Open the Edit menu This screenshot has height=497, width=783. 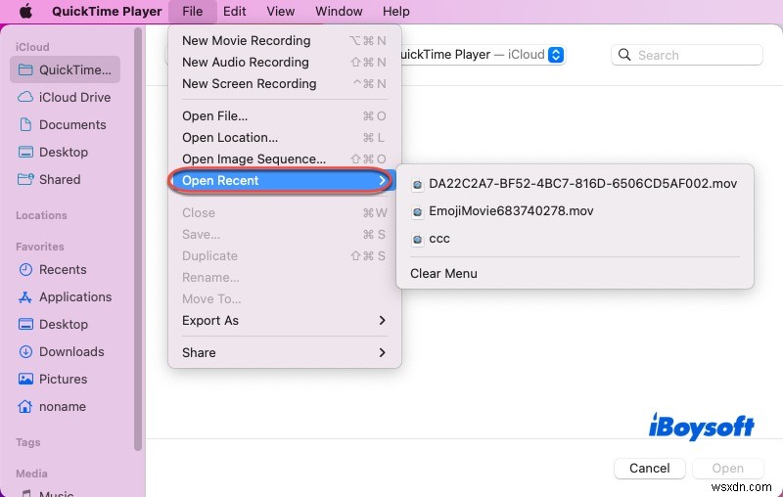(234, 11)
